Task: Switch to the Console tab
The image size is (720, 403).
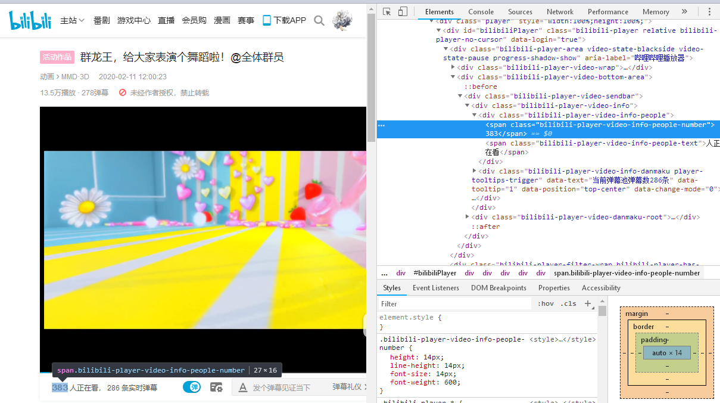Action: tap(481, 11)
